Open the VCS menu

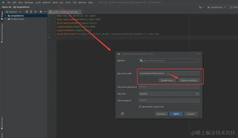click(x=74, y=2)
